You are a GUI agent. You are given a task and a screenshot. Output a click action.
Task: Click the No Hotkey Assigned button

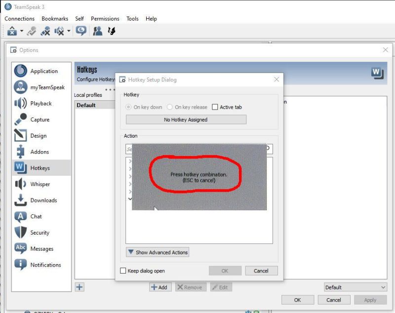tap(186, 119)
